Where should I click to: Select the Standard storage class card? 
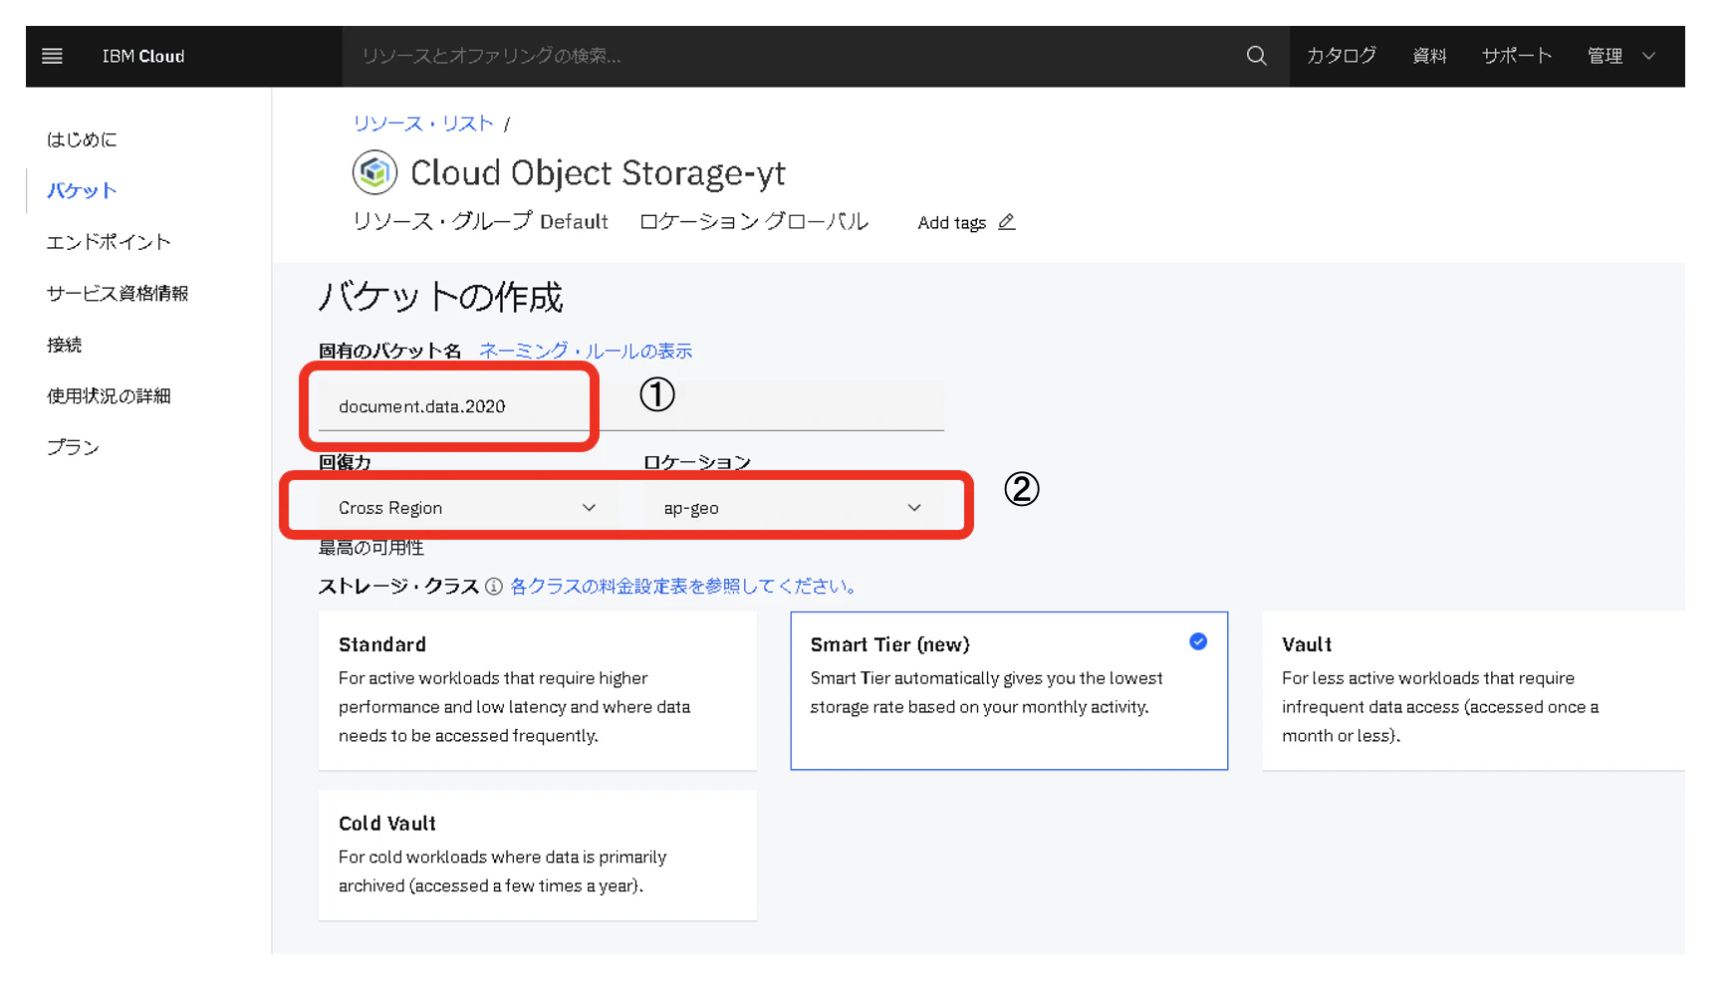538,690
